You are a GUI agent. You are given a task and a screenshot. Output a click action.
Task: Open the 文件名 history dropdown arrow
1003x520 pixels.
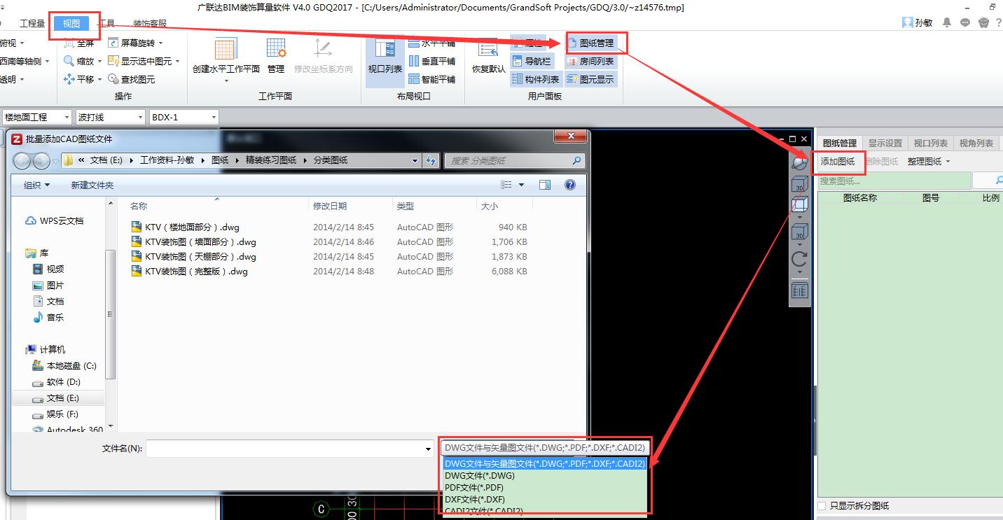coord(429,449)
